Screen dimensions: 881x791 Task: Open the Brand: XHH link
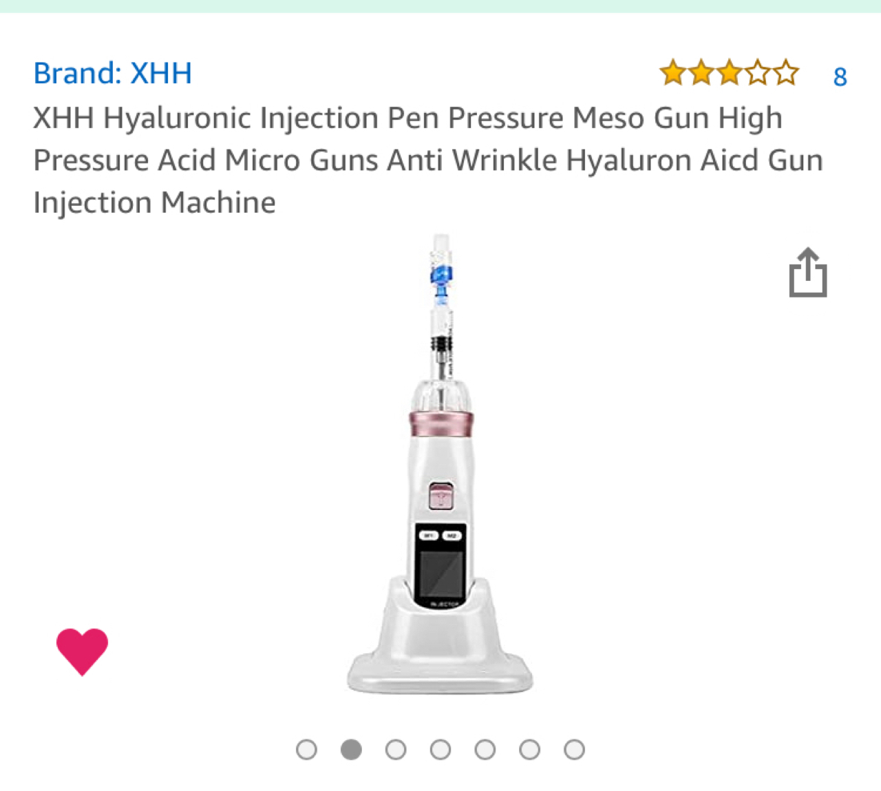tap(113, 73)
